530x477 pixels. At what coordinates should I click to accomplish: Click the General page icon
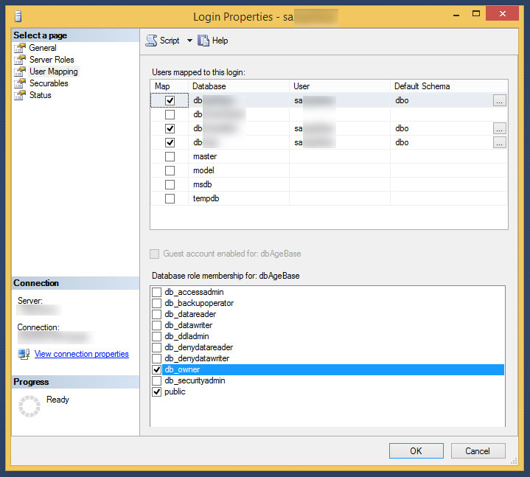tap(20, 48)
